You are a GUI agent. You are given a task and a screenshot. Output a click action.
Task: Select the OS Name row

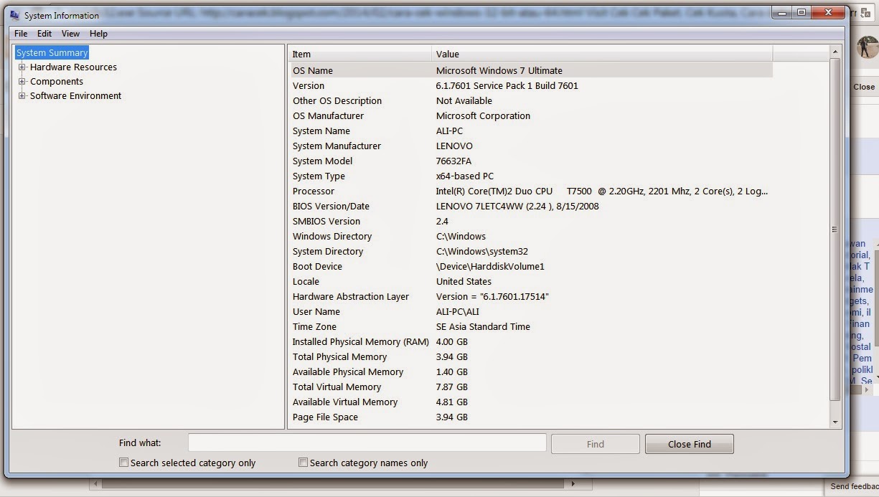point(530,70)
